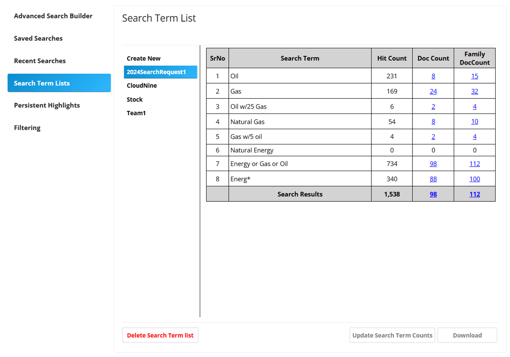The width and height of the screenshot is (510, 357).
Task: Click Delete Search Term list
Action: coord(160,335)
